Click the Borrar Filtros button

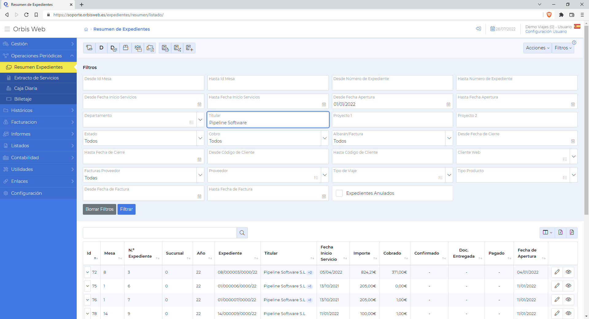99,209
